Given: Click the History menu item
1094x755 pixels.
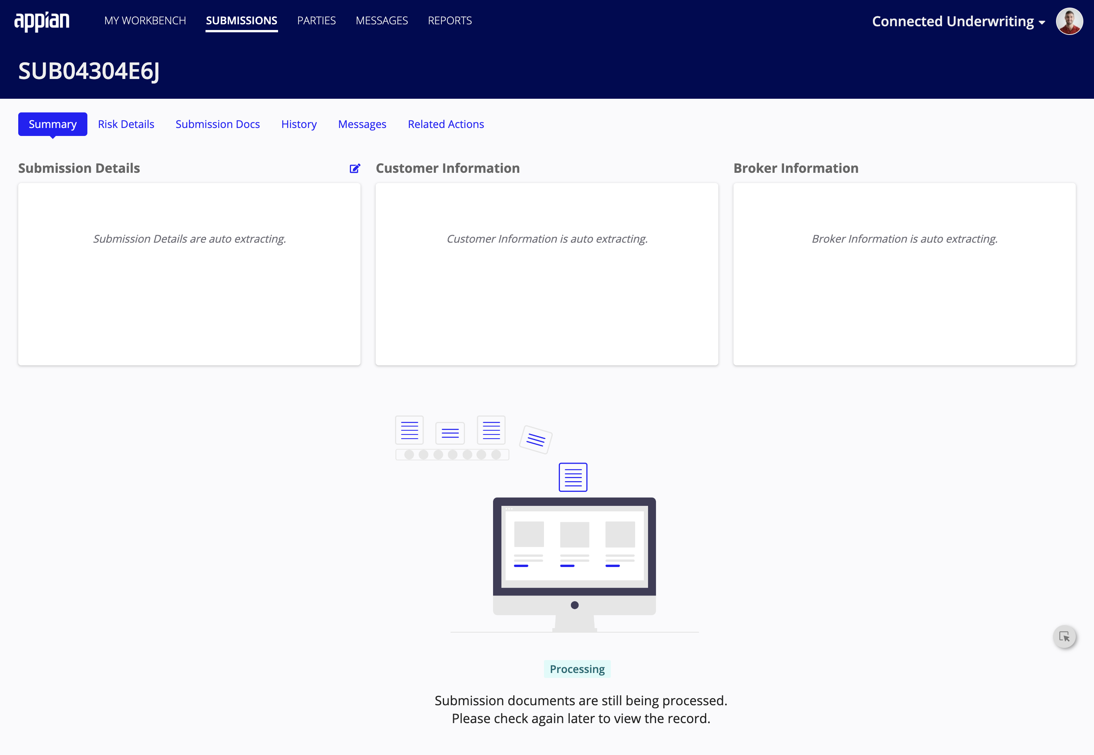Looking at the screenshot, I should tap(299, 124).
